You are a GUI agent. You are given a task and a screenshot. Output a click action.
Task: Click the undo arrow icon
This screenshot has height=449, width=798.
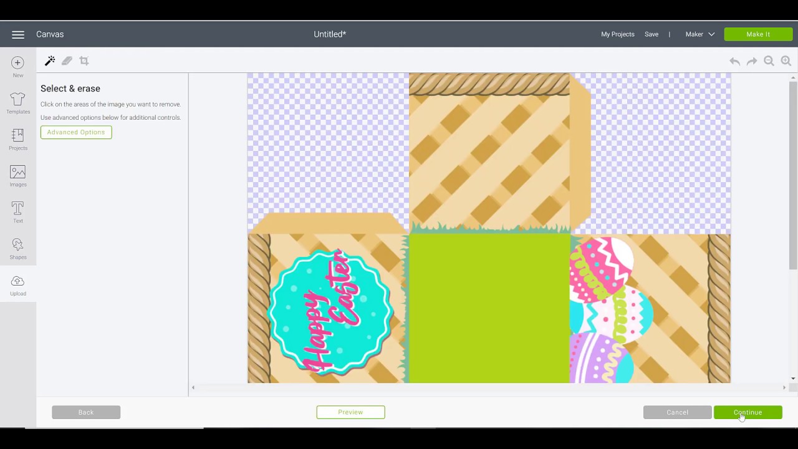click(x=735, y=61)
